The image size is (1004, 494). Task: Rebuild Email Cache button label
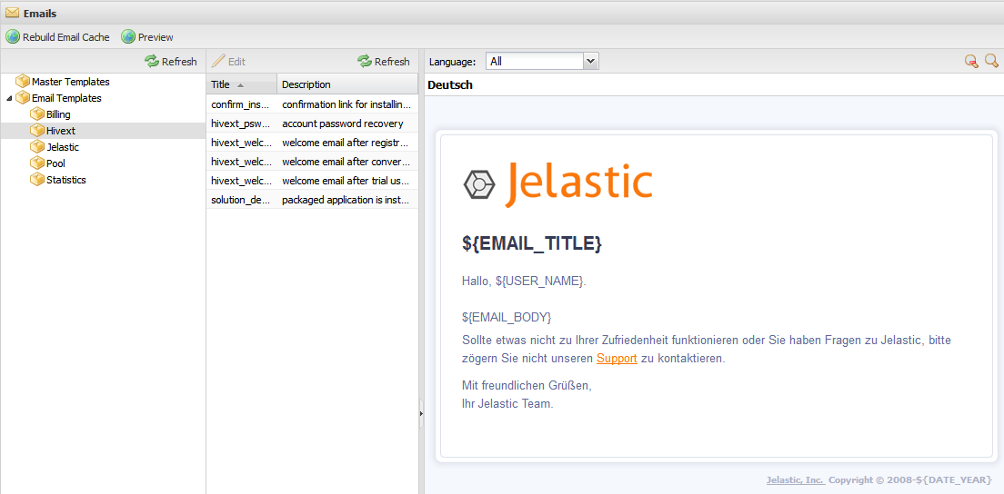tap(66, 37)
